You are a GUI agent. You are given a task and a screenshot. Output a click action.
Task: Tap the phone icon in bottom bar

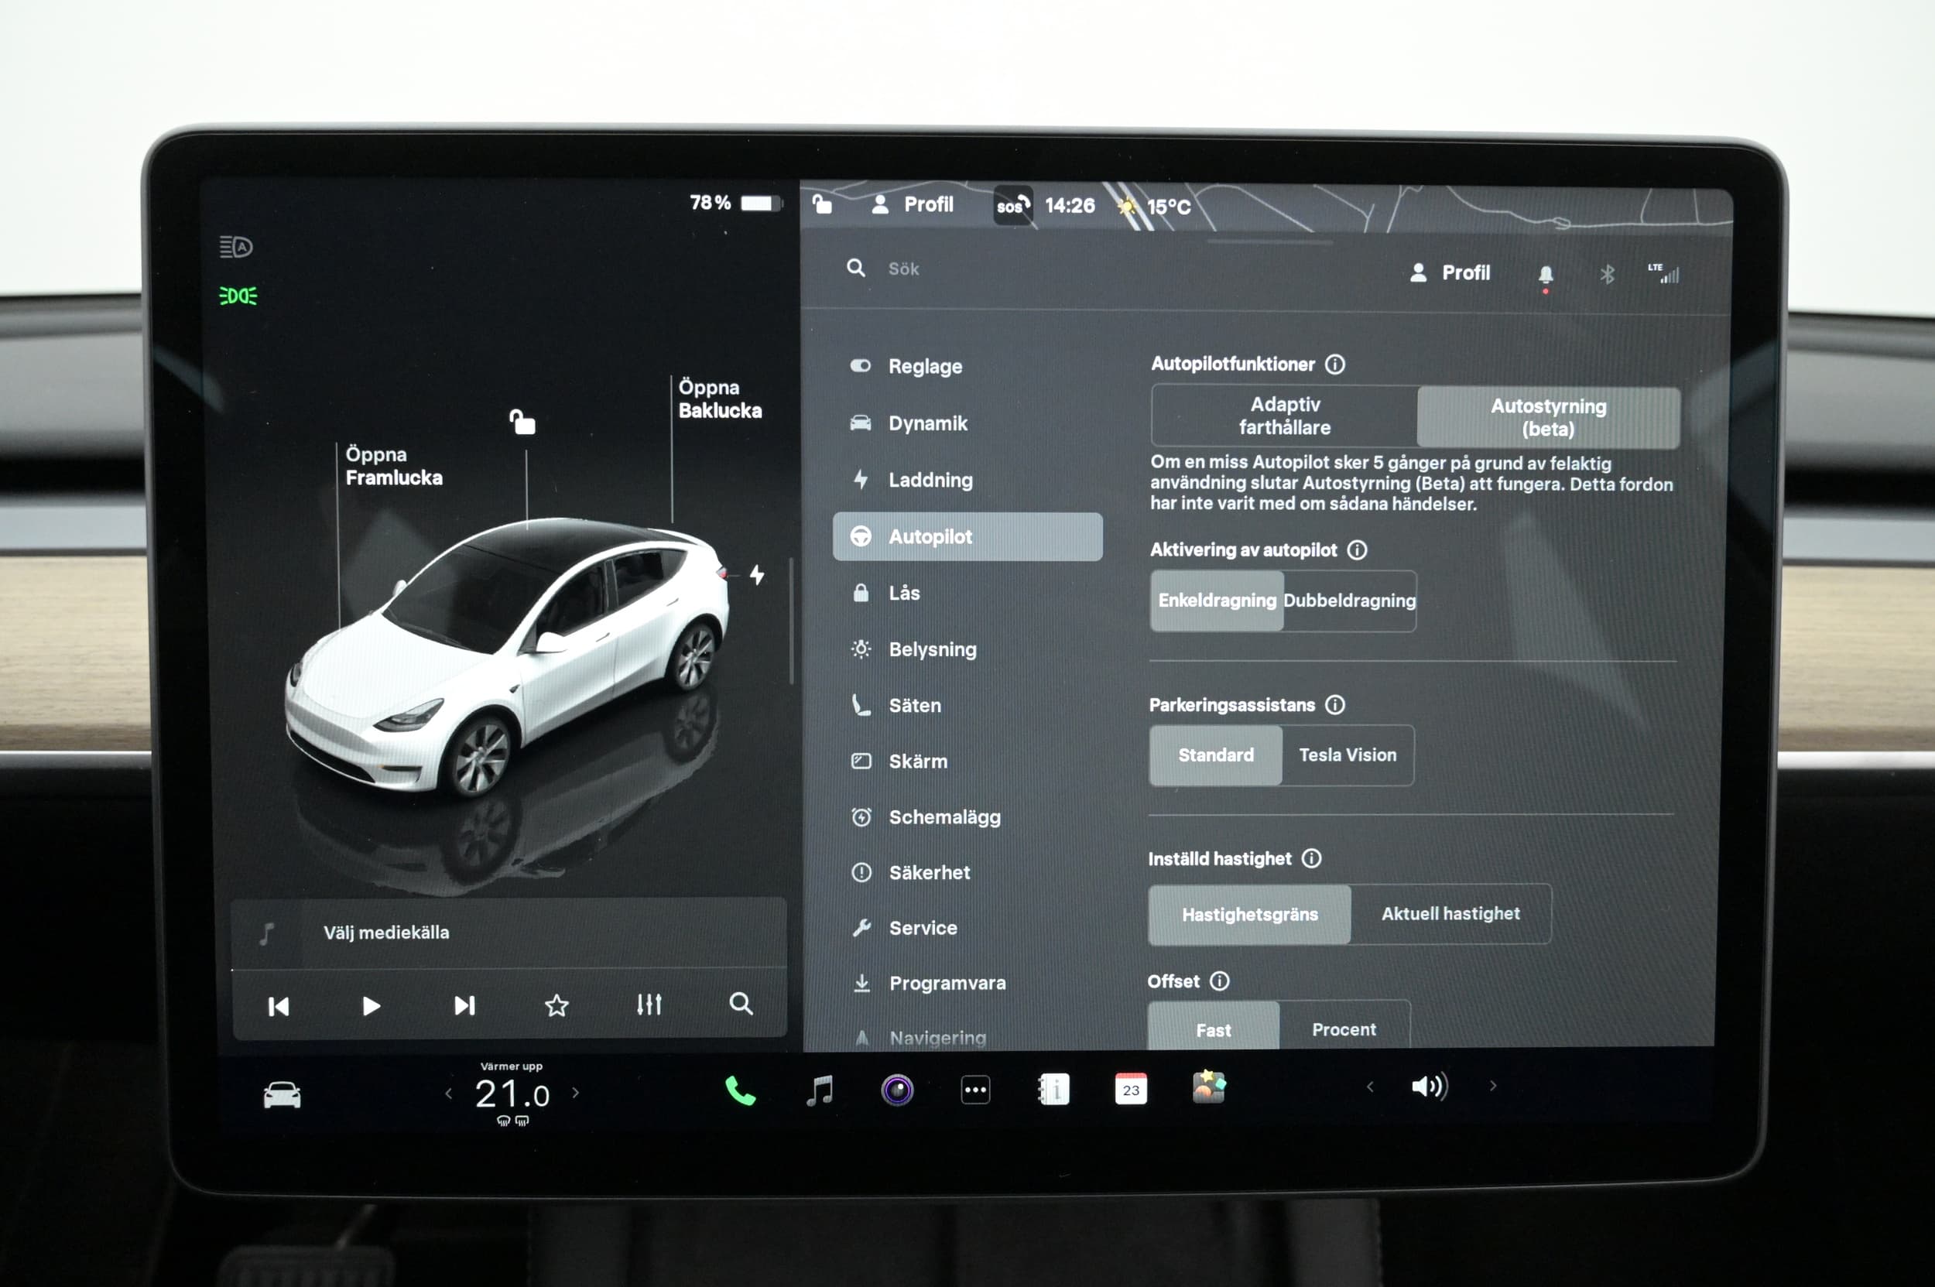(740, 1091)
